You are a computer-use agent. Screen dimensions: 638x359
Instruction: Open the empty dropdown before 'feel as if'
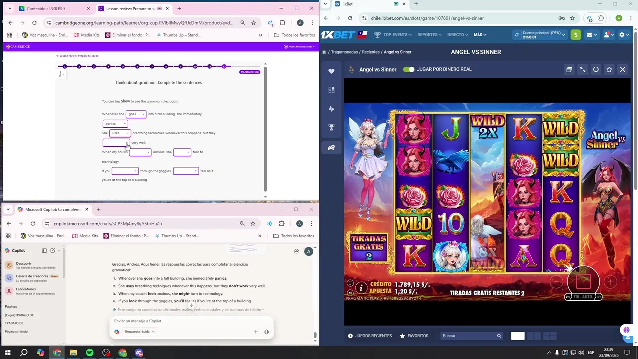(186, 171)
